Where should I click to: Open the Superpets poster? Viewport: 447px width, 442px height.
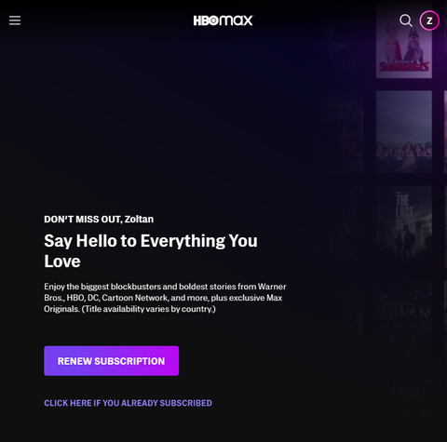tap(404, 39)
